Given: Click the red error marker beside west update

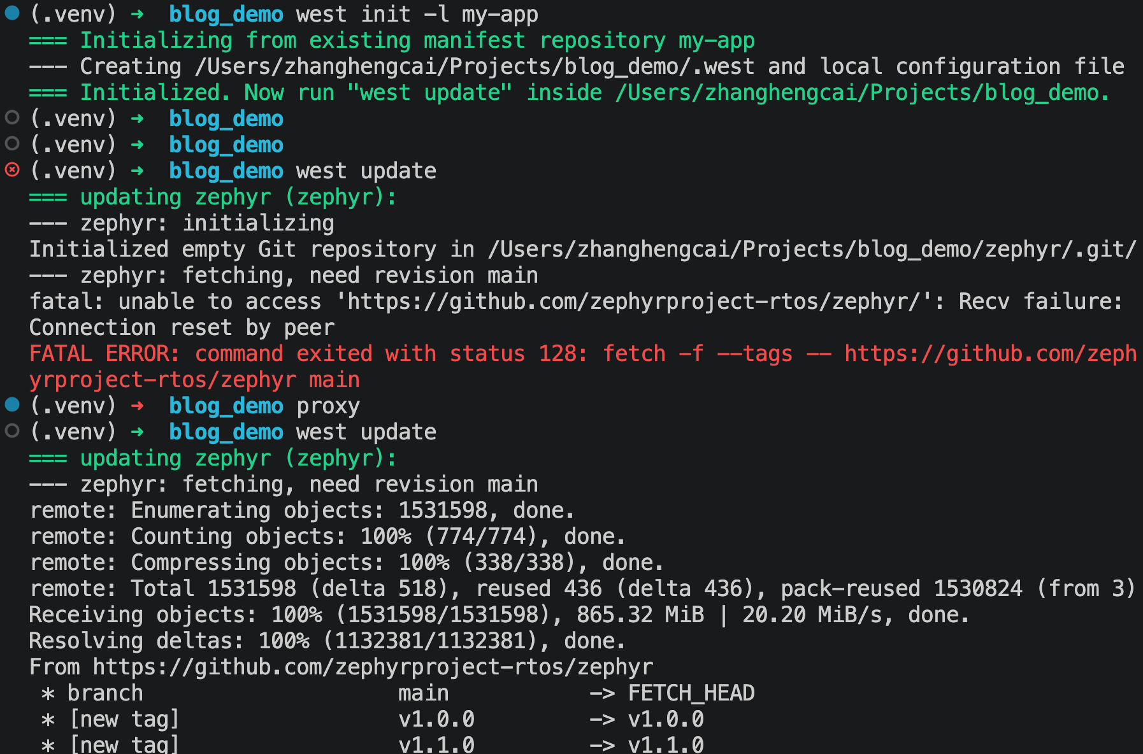Looking at the screenshot, I should [12, 170].
